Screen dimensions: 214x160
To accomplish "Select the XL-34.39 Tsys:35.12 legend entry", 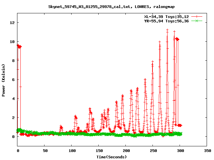I will click(x=167, y=17).
